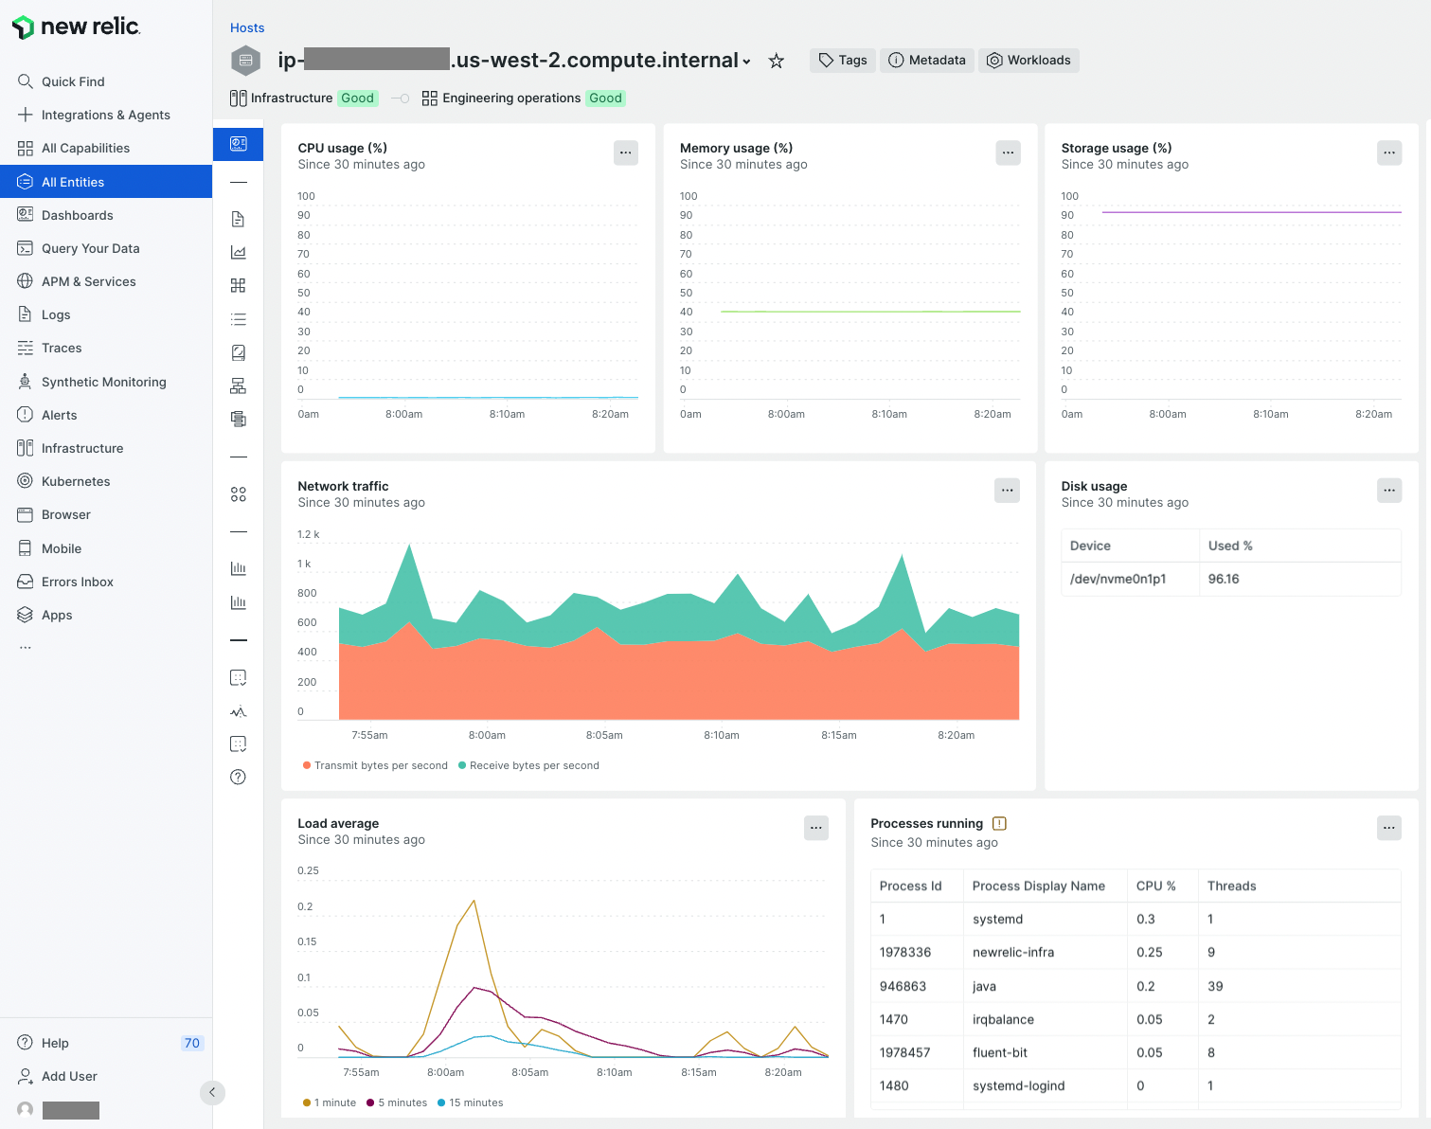Expand the hostname dropdown chevron
1431x1129 pixels.
(x=748, y=61)
